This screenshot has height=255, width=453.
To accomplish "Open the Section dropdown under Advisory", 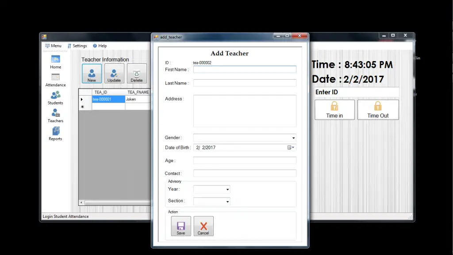I will pyautogui.click(x=227, y=201).
